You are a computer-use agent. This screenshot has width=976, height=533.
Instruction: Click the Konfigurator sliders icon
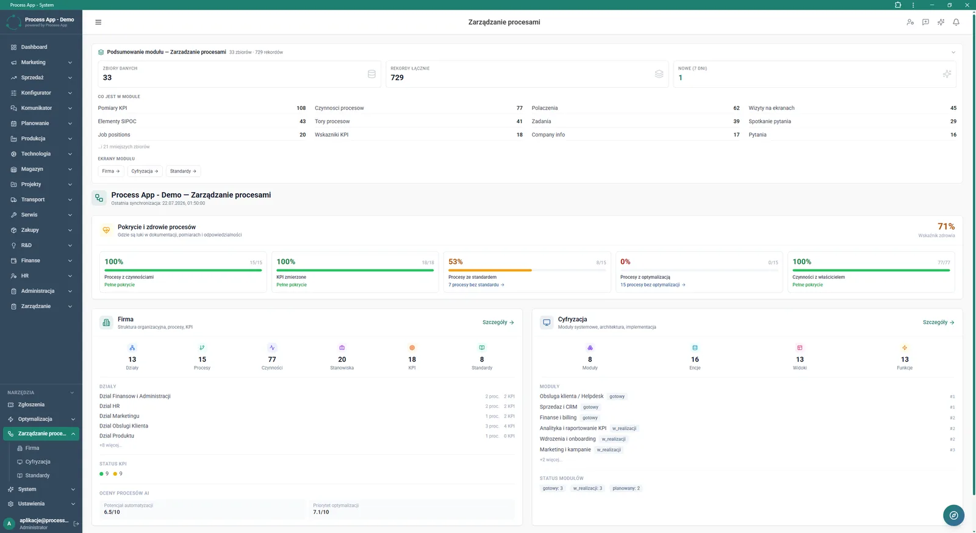click(x=13, y=93)
